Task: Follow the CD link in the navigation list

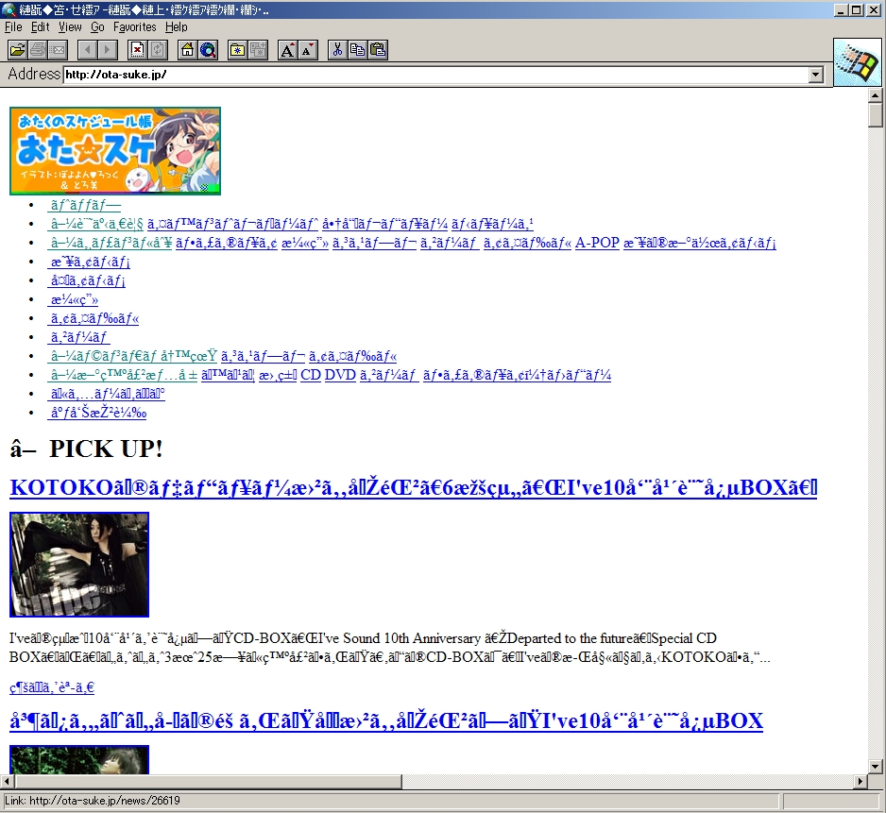Action: 311,375
